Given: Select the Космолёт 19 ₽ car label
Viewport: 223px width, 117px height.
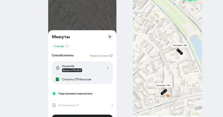Looking at the screenshot, I should (x=163, y=86).
